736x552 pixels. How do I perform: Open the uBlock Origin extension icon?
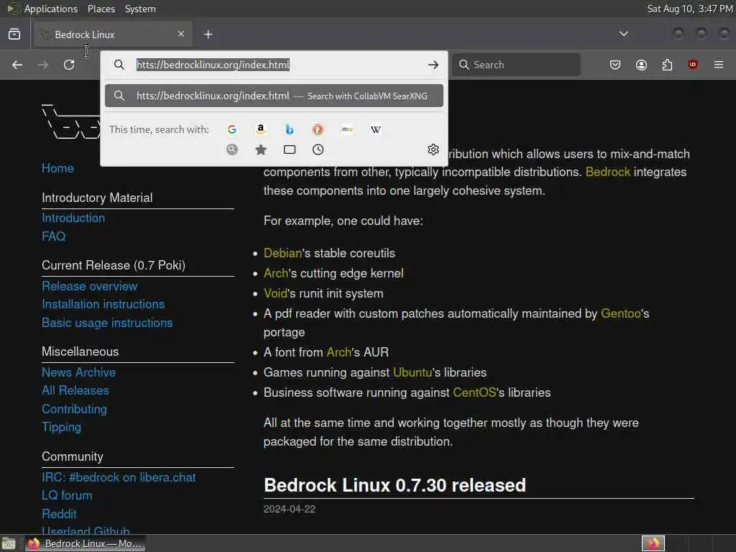tap(693, 65)
